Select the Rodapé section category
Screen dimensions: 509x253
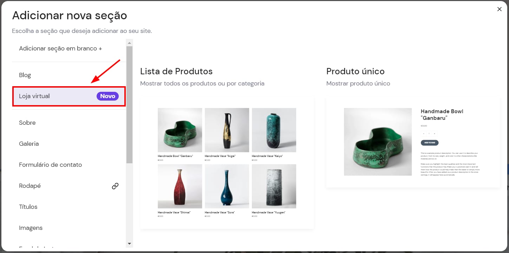coord(30,186)
